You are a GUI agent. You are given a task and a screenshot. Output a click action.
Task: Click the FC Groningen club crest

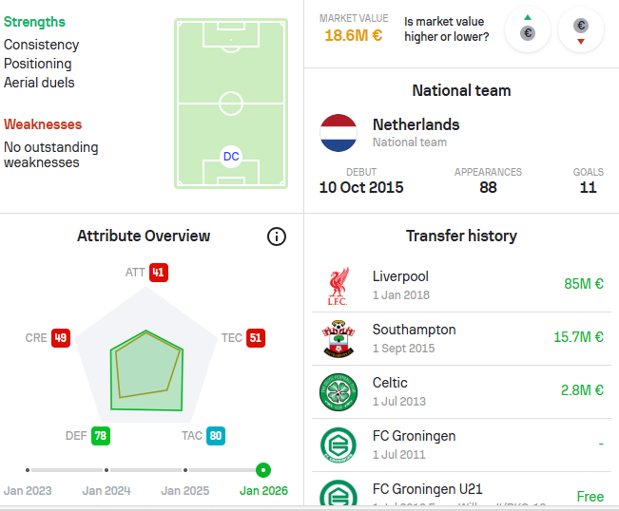[338, 445]
